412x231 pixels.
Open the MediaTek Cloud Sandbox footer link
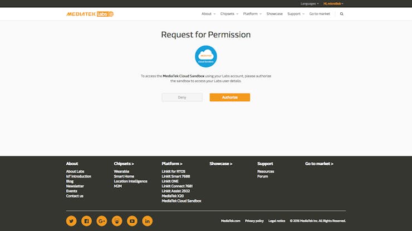[x=182, y=201]
